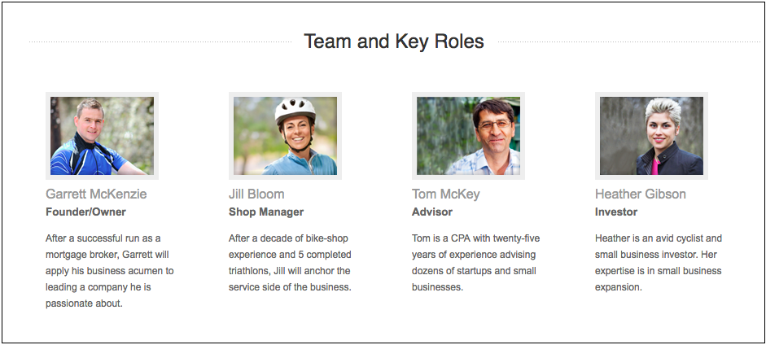Screen dimensions: 766x345
Task: Select the Tom McKey name heading
Action: pyautogui.click(x=445, y=194)
